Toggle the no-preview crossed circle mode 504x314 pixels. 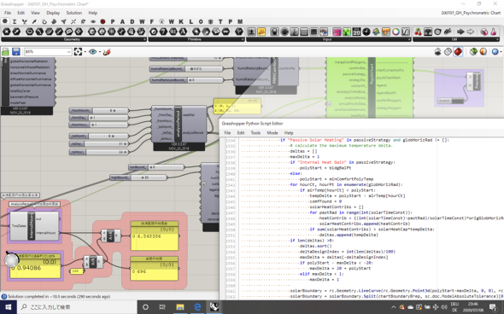448,51
